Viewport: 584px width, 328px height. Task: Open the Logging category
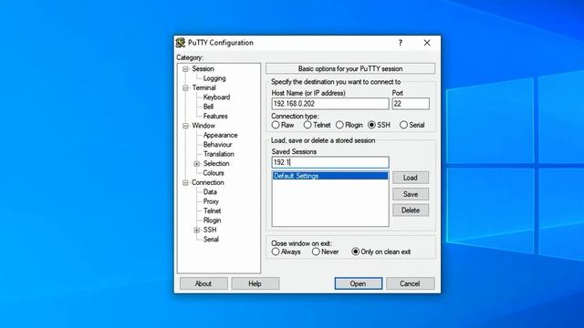(x=214, y=78)
